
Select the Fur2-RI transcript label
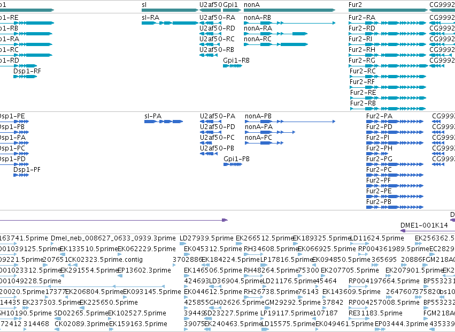pos(360,39)
